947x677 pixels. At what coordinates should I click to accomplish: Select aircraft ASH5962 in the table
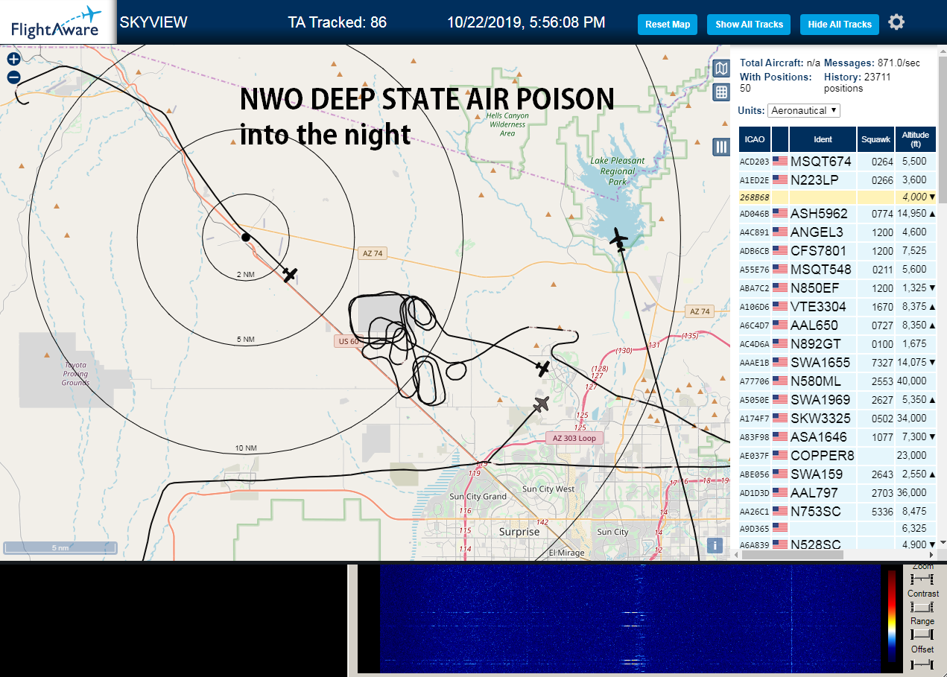click(837, 213)
